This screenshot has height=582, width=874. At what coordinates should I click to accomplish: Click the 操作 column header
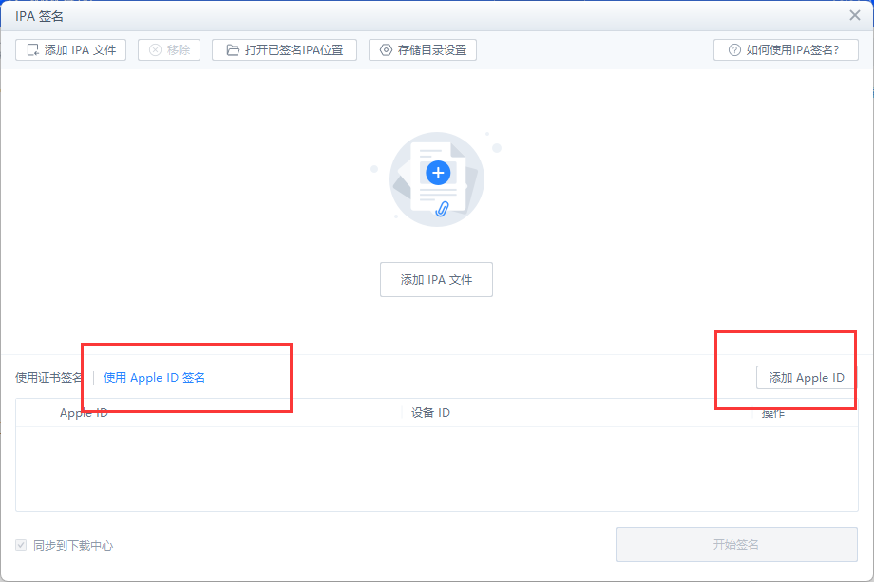pos(773,413)
